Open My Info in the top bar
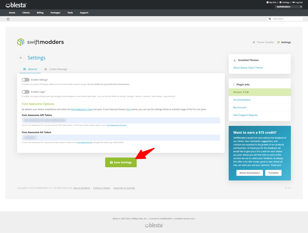 (x=271, y=2)
